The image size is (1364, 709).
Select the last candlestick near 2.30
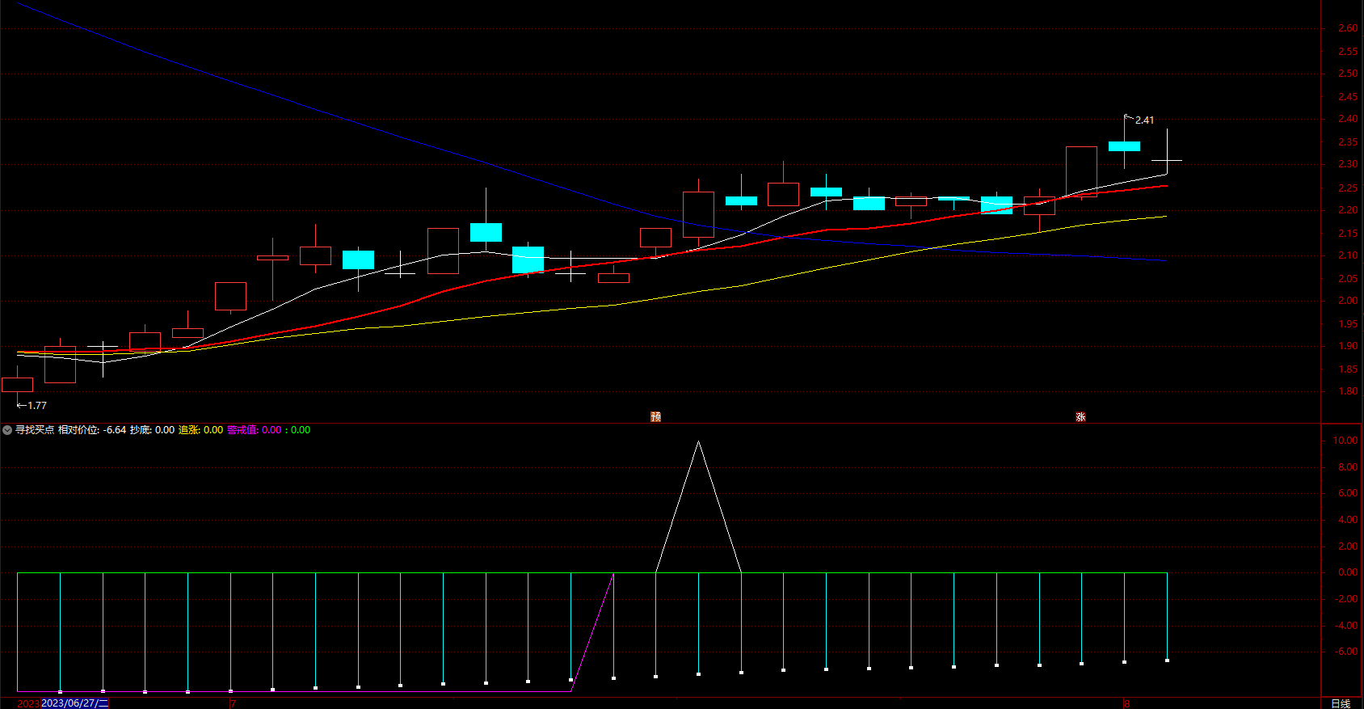click(1167, 160)
